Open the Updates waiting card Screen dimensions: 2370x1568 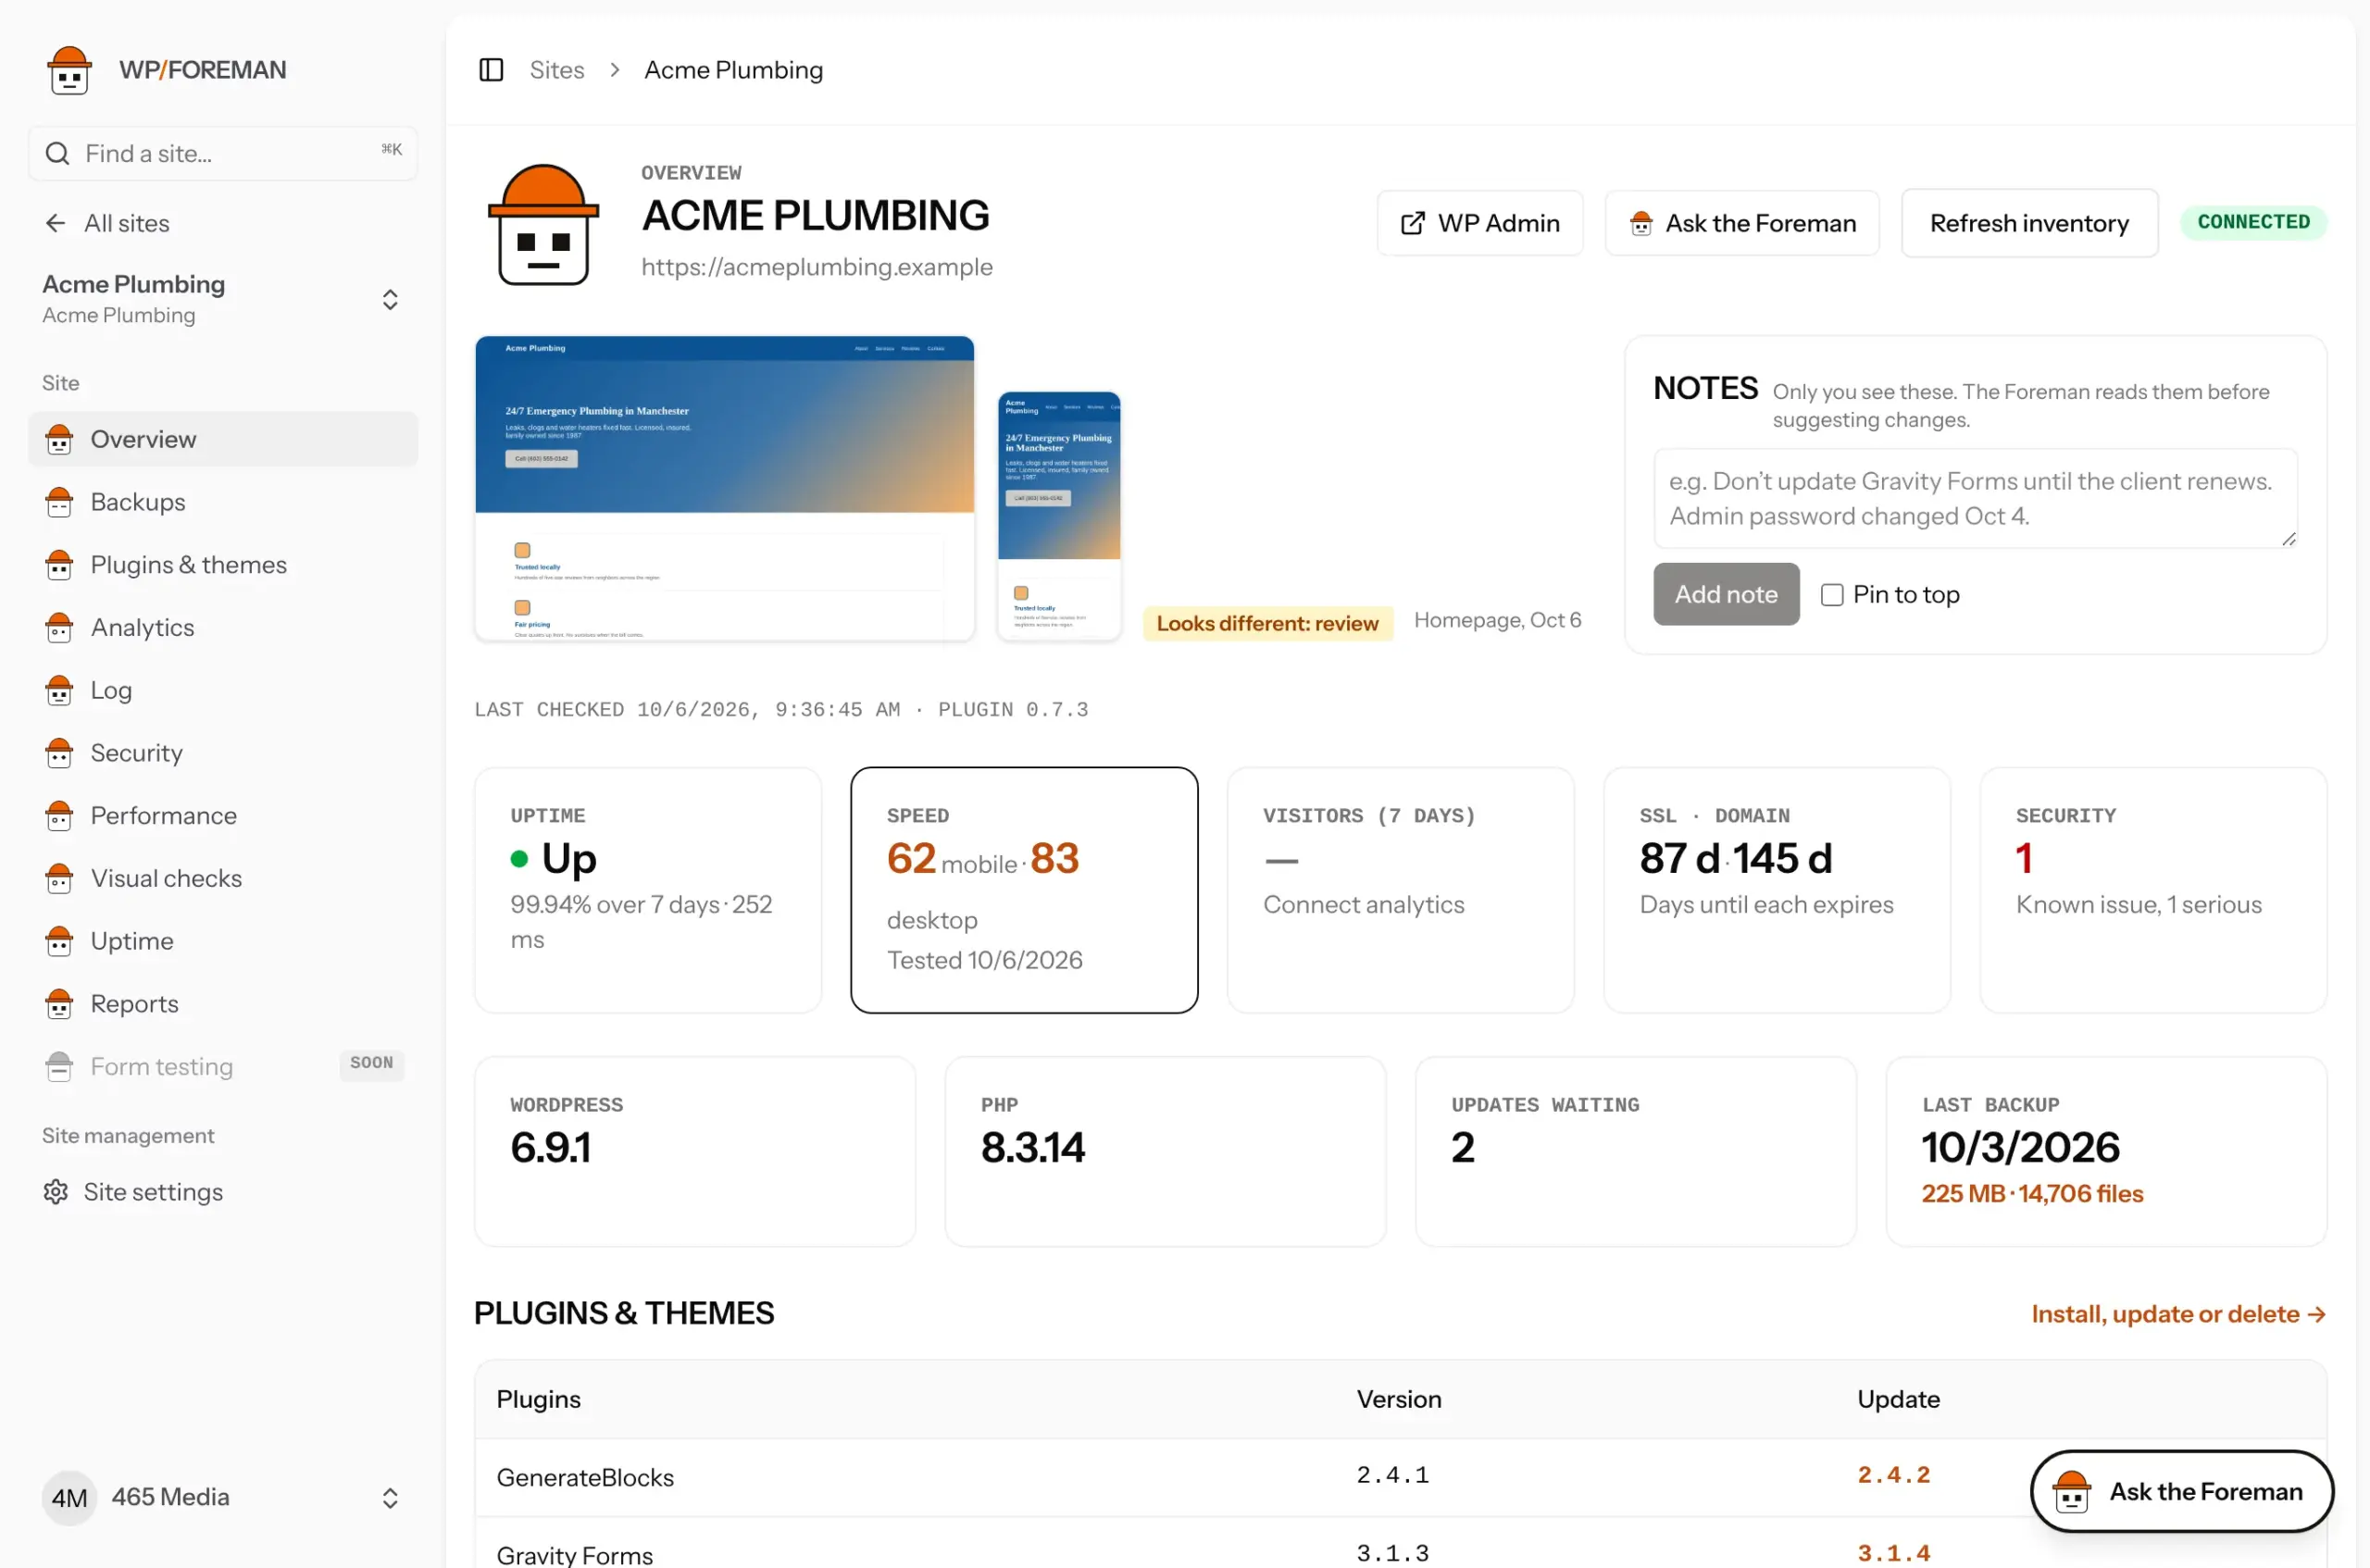pos(1636,1151)
